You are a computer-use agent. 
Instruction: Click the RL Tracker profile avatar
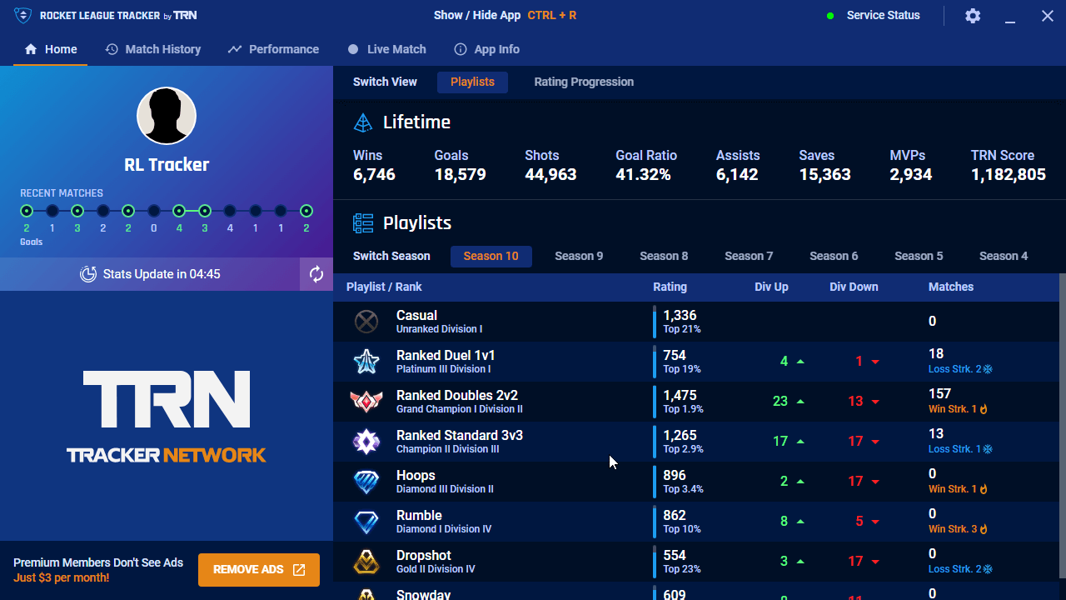click(x=167, y=116)
